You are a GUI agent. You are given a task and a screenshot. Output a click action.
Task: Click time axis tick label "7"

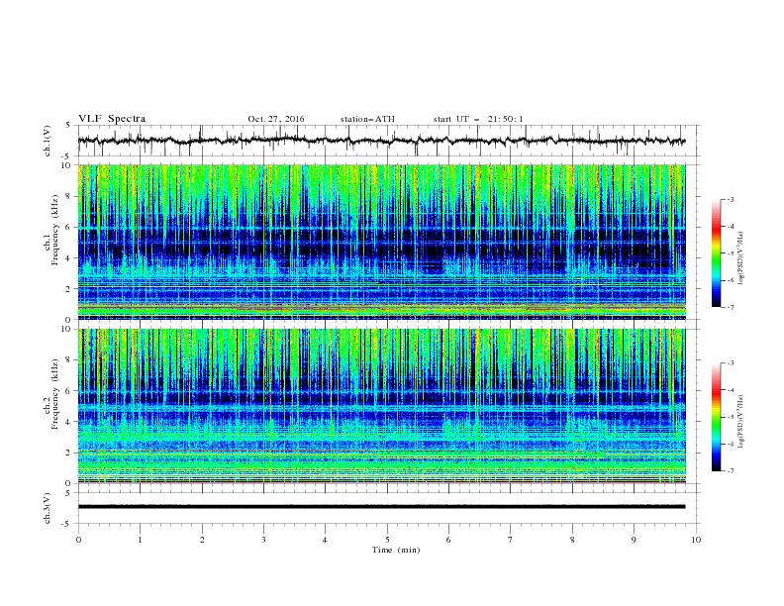coord(511,540)
